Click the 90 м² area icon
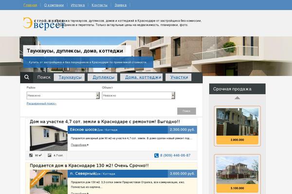This screenshot has width=292, height=194. (x=31, y=155)
